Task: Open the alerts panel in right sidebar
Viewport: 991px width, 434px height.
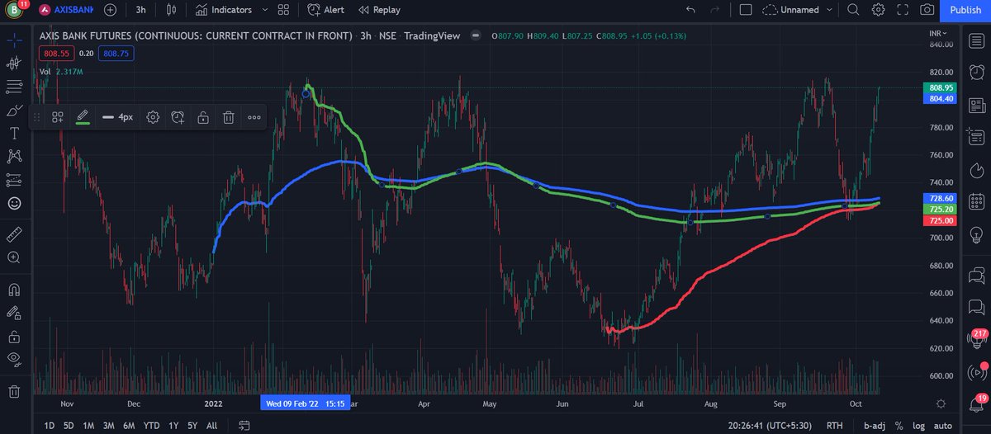Action: (x=976, y=73)
